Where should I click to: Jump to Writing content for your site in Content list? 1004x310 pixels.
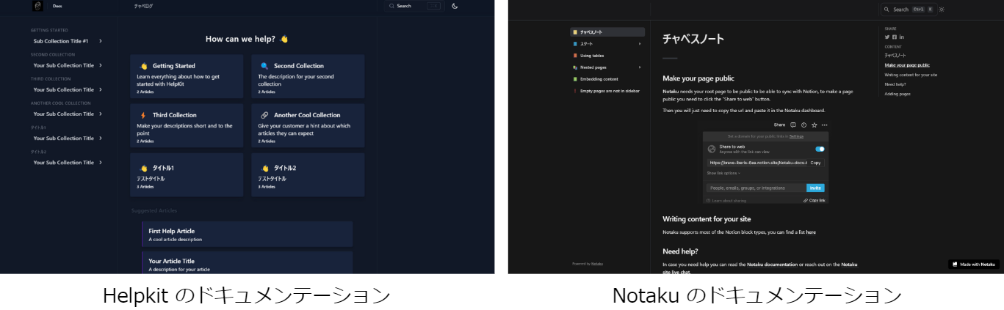click(911, 75)
